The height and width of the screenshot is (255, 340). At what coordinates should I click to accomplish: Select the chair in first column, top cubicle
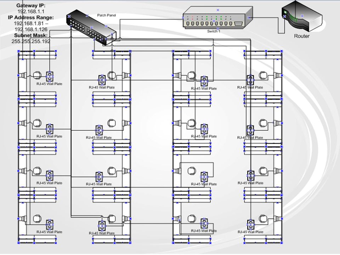37,75
